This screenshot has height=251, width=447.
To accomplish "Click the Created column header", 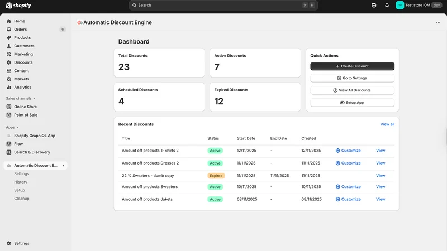I will coord(308,138).
